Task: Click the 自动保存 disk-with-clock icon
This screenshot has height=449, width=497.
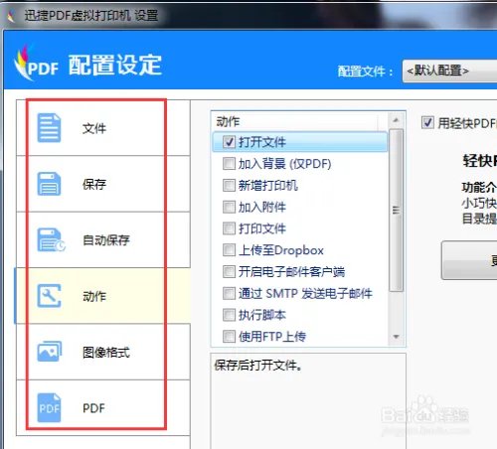Action: coord(51,239)
